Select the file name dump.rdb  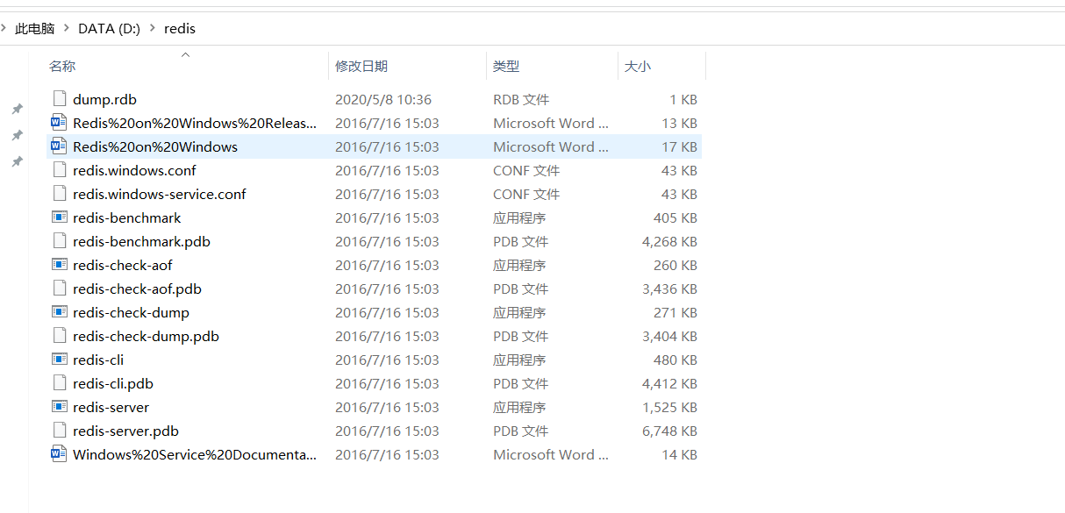(104, 99)
